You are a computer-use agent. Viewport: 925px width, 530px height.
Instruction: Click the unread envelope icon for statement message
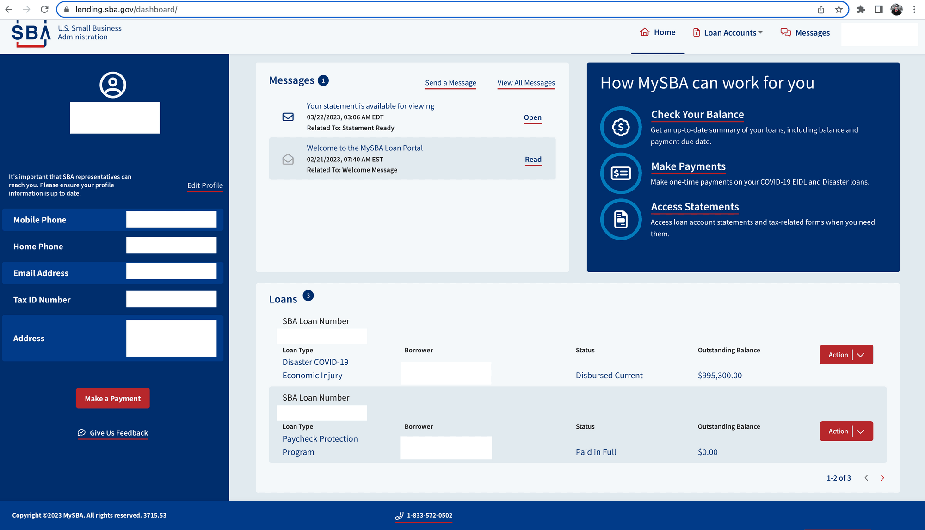tap(288, 117)
